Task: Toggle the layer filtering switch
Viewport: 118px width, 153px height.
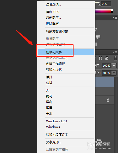Action: pos(115,58)
